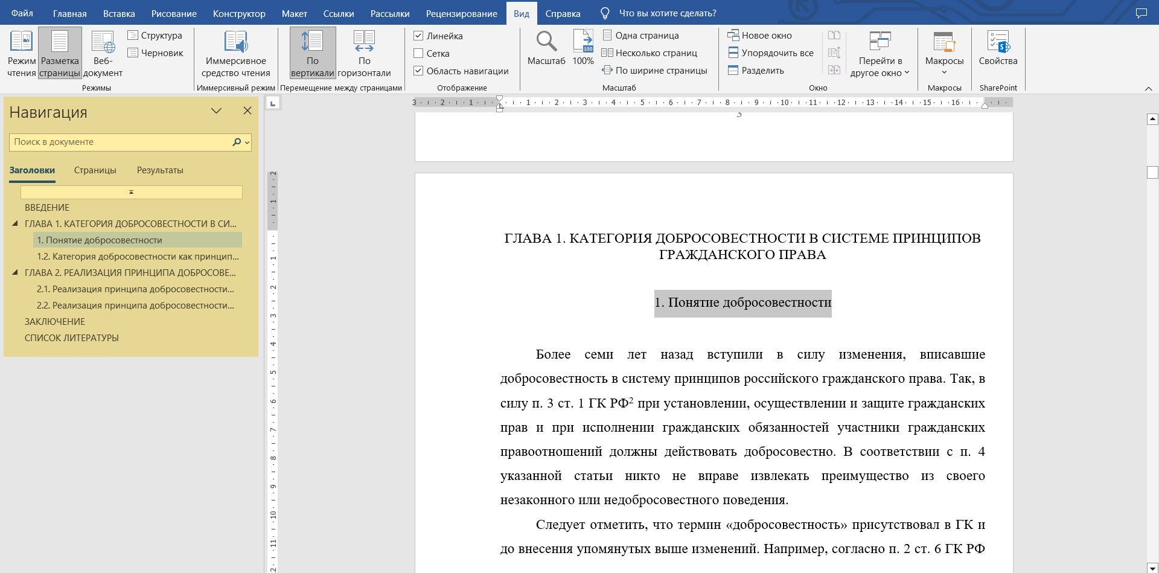
Task: Click the lightbulb Tell Me icon
Action: 605,13
